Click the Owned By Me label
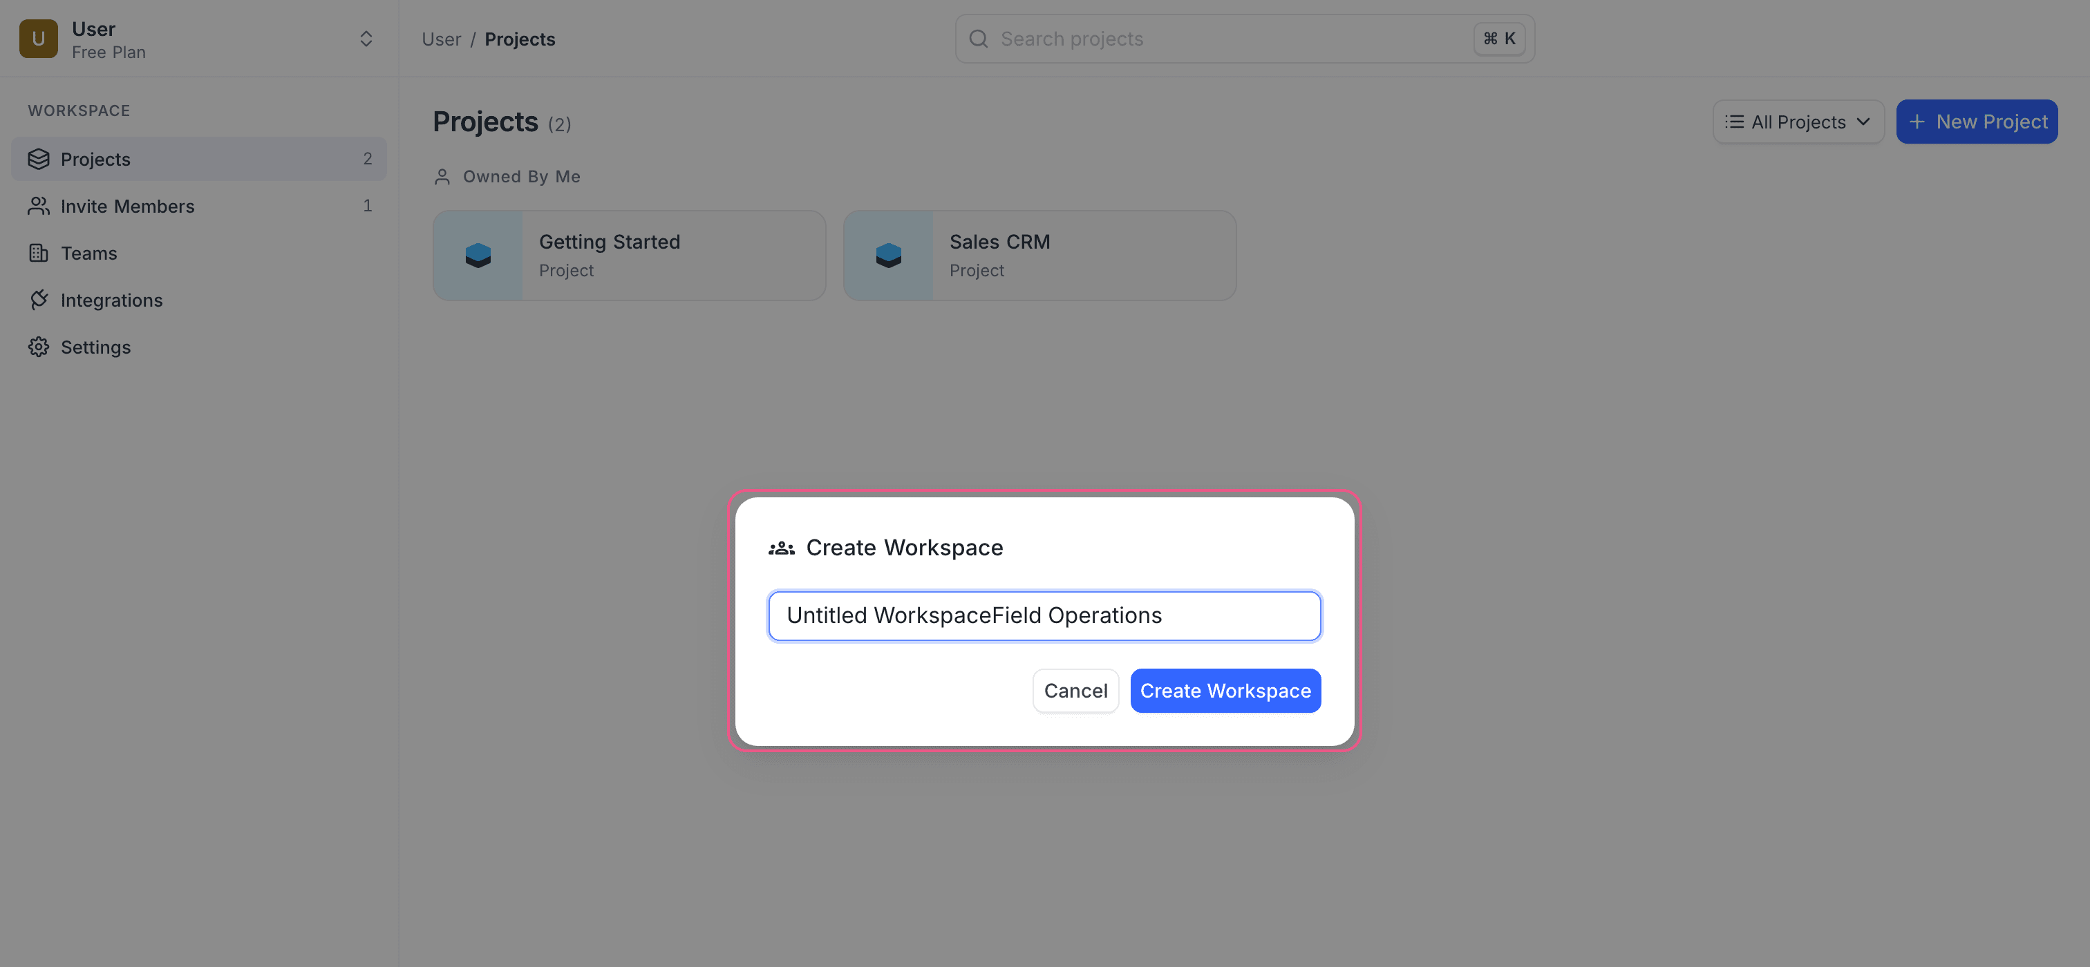 pos(522,177)
